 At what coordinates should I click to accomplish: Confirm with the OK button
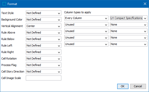tap(123, 86)
